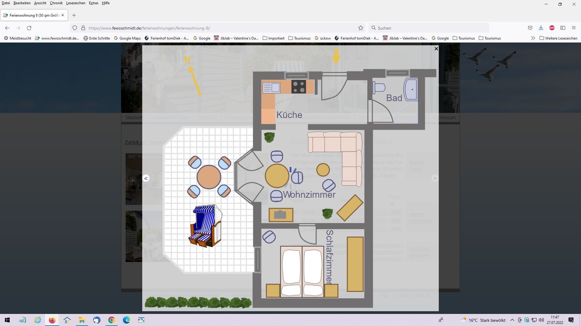Open the Importiert bookmarks folder
This screenshot has width=581, height=326.
(x=274, y=38)
